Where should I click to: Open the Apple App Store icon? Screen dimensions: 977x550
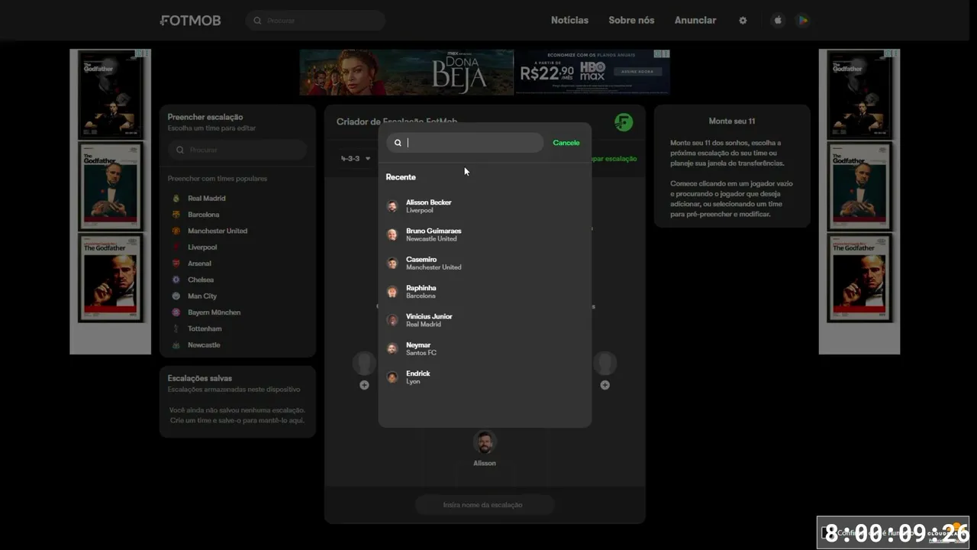[x=778, y=21]
